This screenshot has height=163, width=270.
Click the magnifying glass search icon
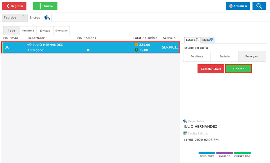click(x=259, y=6)
